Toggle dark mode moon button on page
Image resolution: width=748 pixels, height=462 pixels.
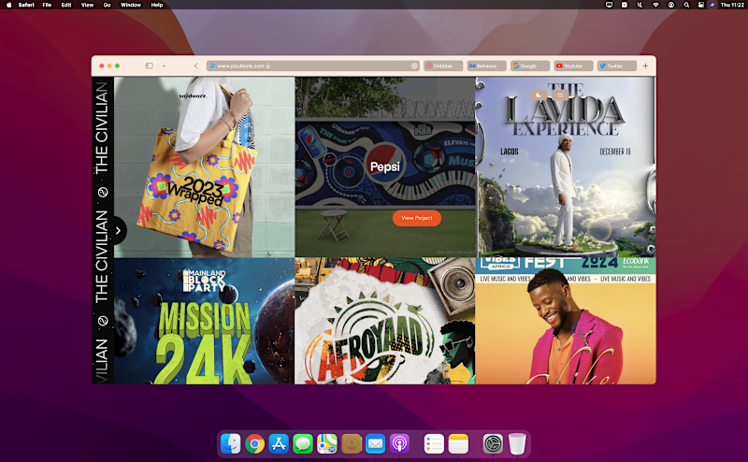[539, 95]
